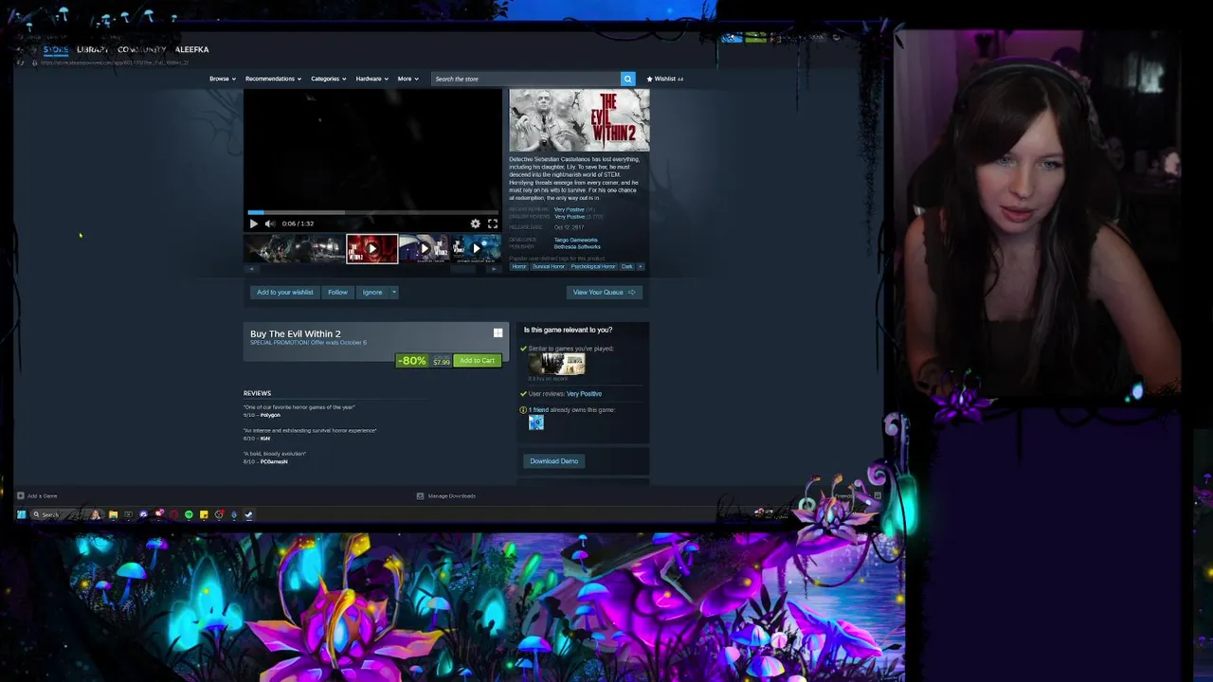Expand the Hardware dropdown menu

[371, 79]
